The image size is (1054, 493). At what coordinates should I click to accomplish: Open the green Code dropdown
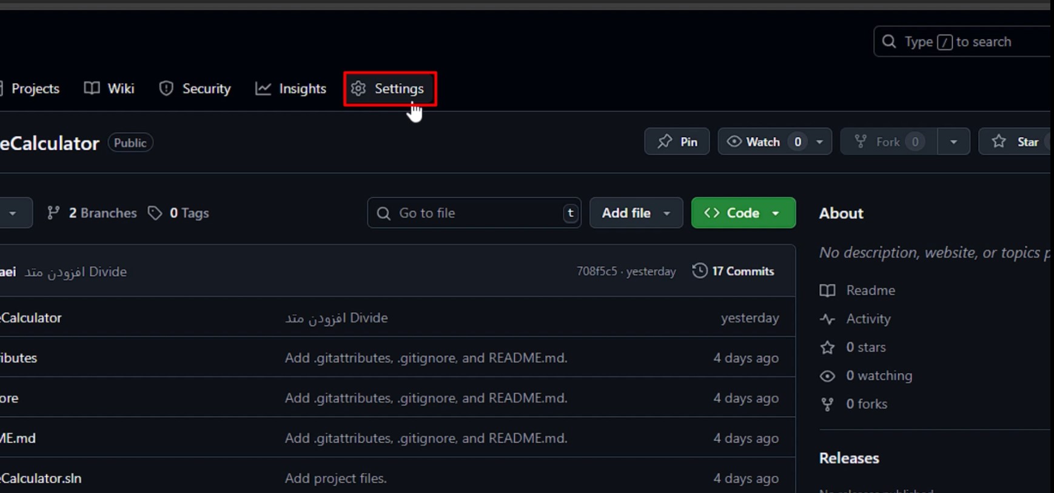743,213
